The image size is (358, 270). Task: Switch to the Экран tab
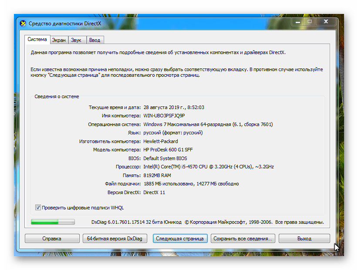59,40
